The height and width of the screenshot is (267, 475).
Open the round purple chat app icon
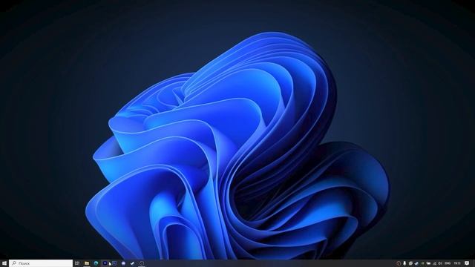(123, 263)
